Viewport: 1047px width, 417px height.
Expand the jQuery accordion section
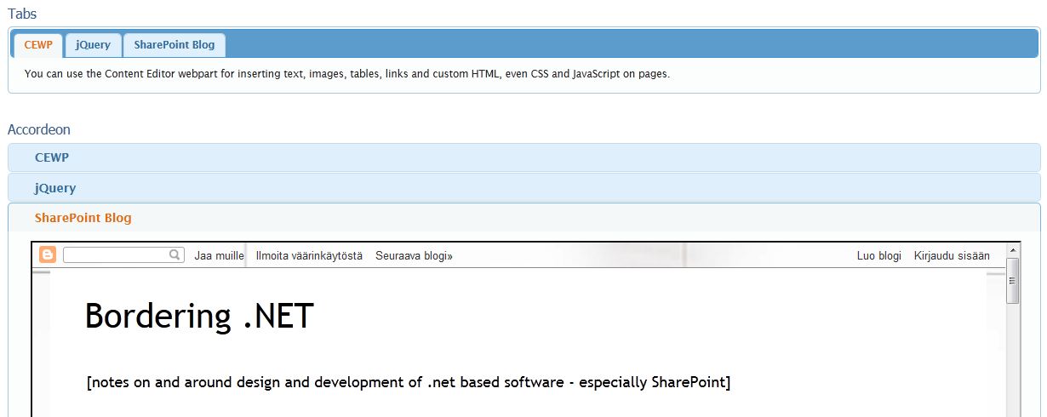523,188
